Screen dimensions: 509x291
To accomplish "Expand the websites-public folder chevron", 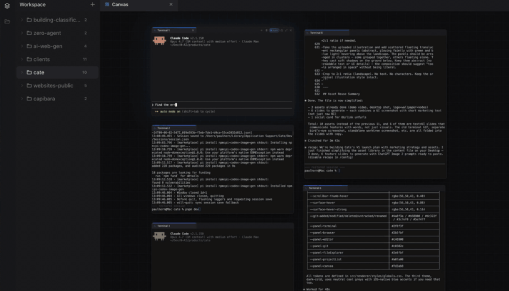I will [22, 86].
